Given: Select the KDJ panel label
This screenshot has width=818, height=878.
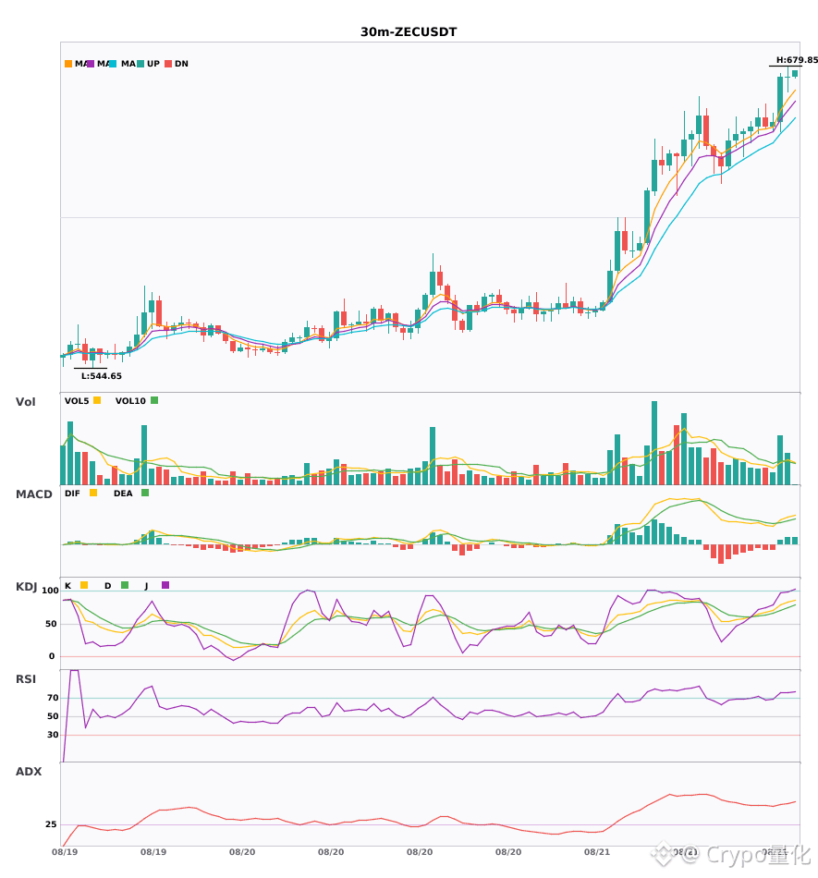Looking at the screenshot, I should click(26, 587).
